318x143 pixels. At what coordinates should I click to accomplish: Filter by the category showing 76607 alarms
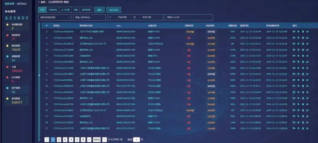coord(17,48)
